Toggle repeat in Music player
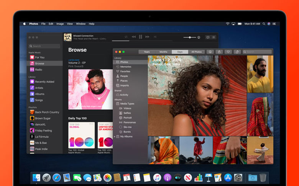The height and width of the screenshot is (186, 299). (126, 37)
